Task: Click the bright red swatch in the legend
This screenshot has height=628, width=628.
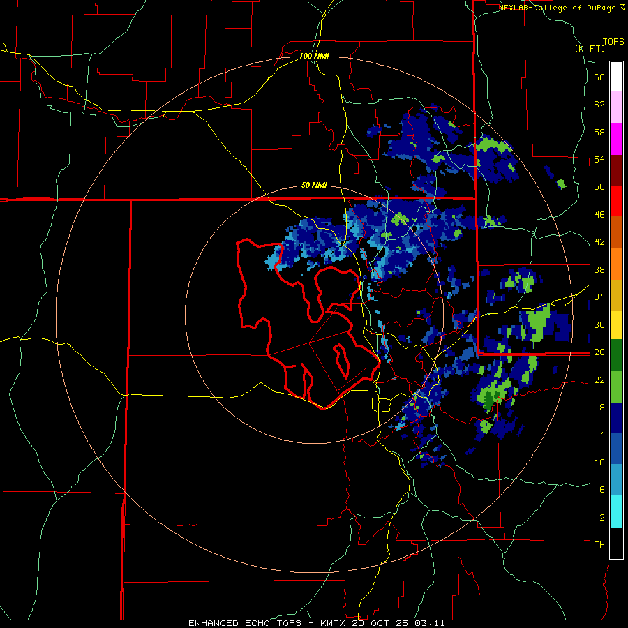Action: 616,201
